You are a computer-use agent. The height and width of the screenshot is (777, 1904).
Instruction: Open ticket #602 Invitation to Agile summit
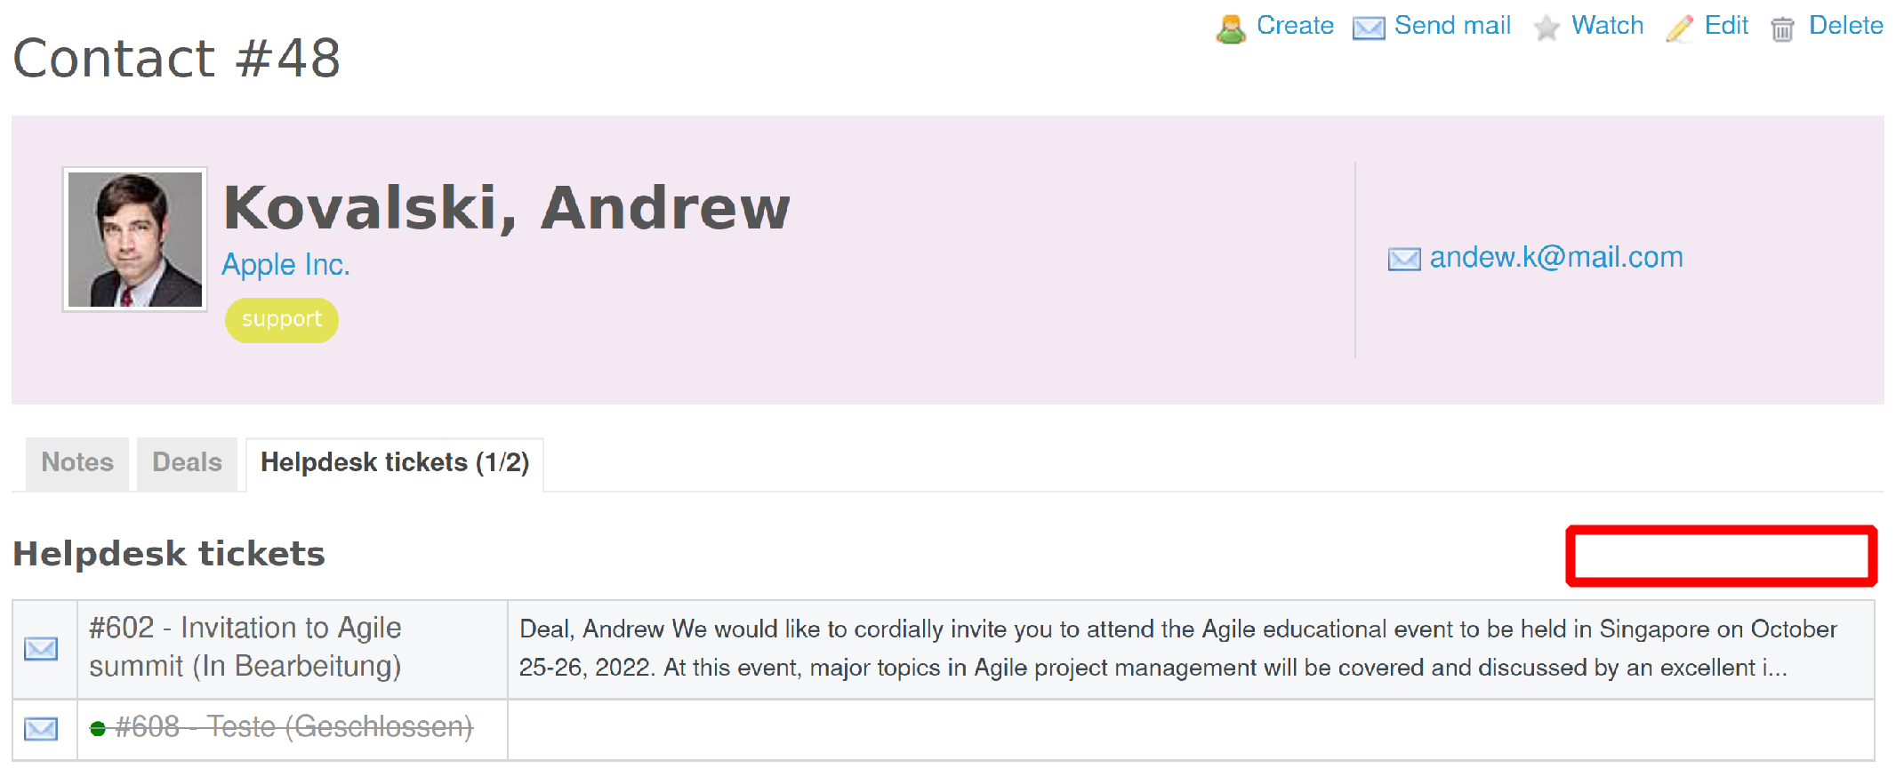tap(245, 647)
